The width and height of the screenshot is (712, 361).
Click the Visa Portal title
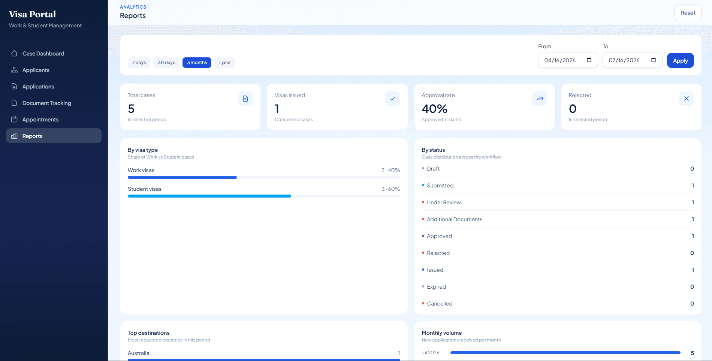[x=32, y=14]
